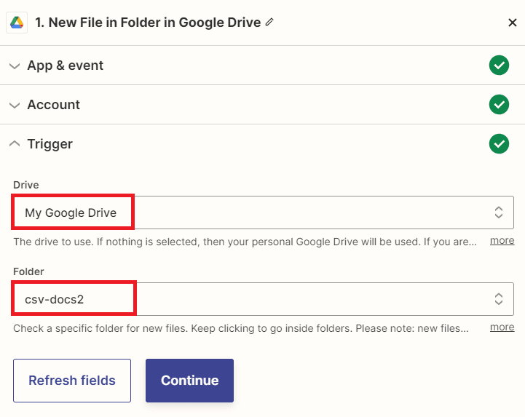Select the App & event heading
This screenshot has height=417, width=525.
(x=66, y=65)
